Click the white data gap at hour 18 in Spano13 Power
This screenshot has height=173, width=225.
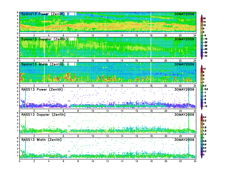151,22
